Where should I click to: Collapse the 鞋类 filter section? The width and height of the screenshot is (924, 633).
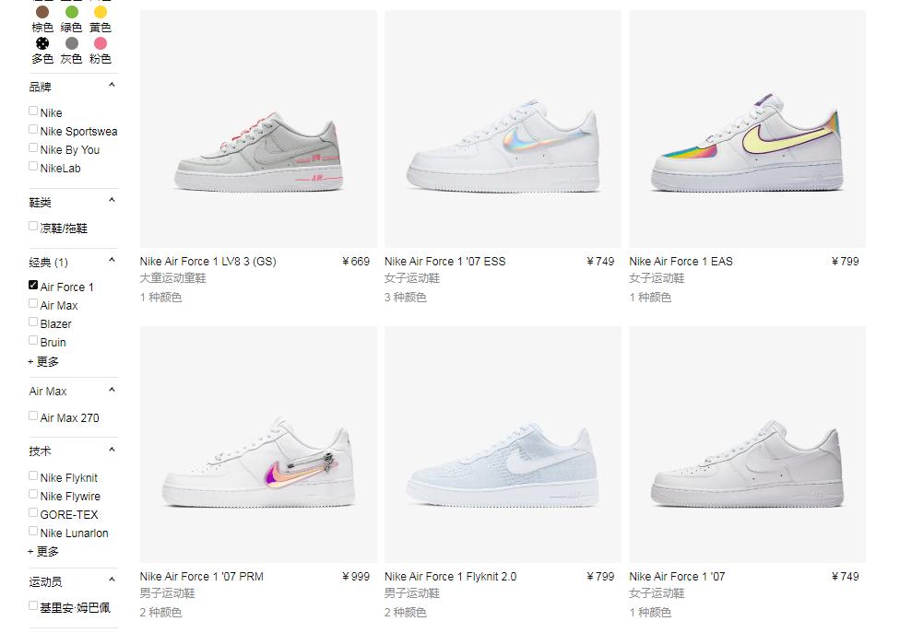click(x=112, y=201)
